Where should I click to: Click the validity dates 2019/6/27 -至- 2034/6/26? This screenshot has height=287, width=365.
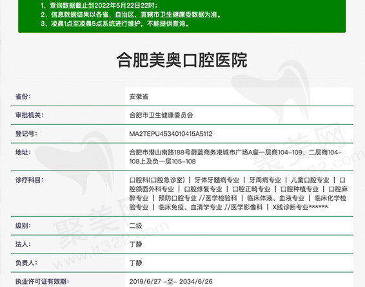click(171, 281)
